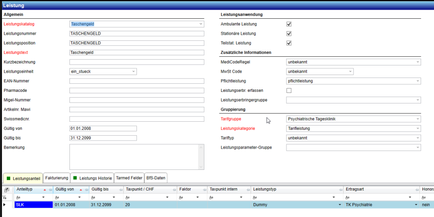The height and width of the screenshot is (217, 434).
Task: Click the pin icon on Anteiltyp column
Action: tap(51, 190)
